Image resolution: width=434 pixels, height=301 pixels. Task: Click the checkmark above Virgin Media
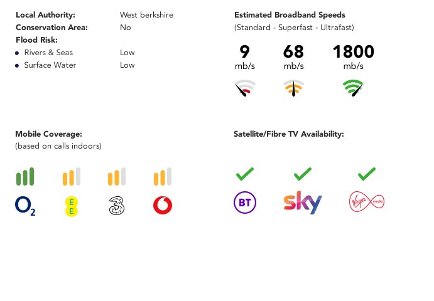coord(367,174)
